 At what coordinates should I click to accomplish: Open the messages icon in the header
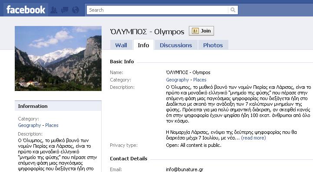(65, 10)
